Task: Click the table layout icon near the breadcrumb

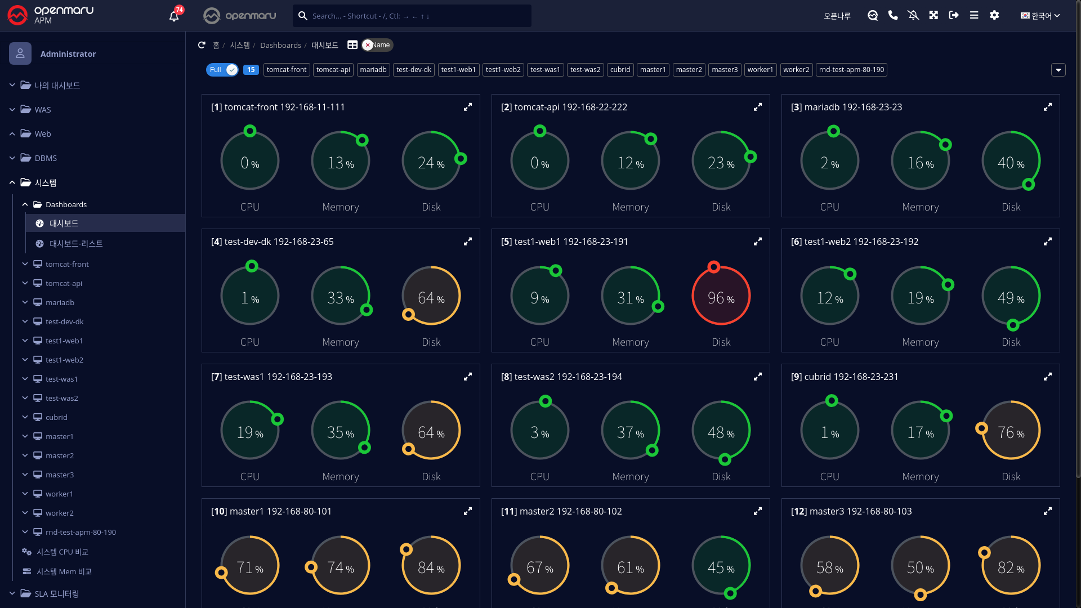Action: click(352, 45)
